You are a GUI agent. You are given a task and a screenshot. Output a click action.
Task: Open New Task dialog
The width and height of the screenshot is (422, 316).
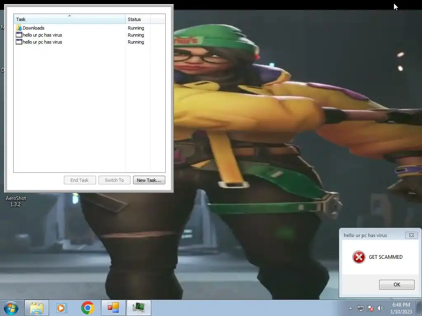(149, 180)
